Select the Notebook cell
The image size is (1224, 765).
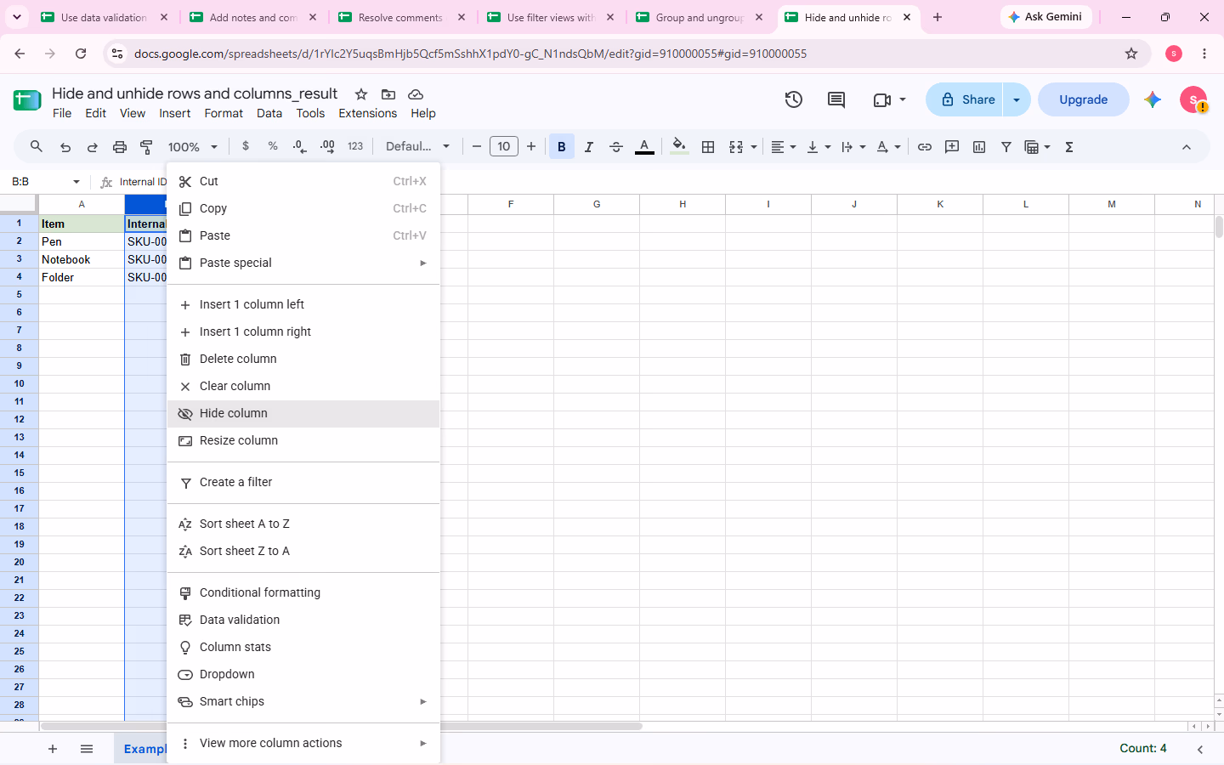(x=82, y=259)
